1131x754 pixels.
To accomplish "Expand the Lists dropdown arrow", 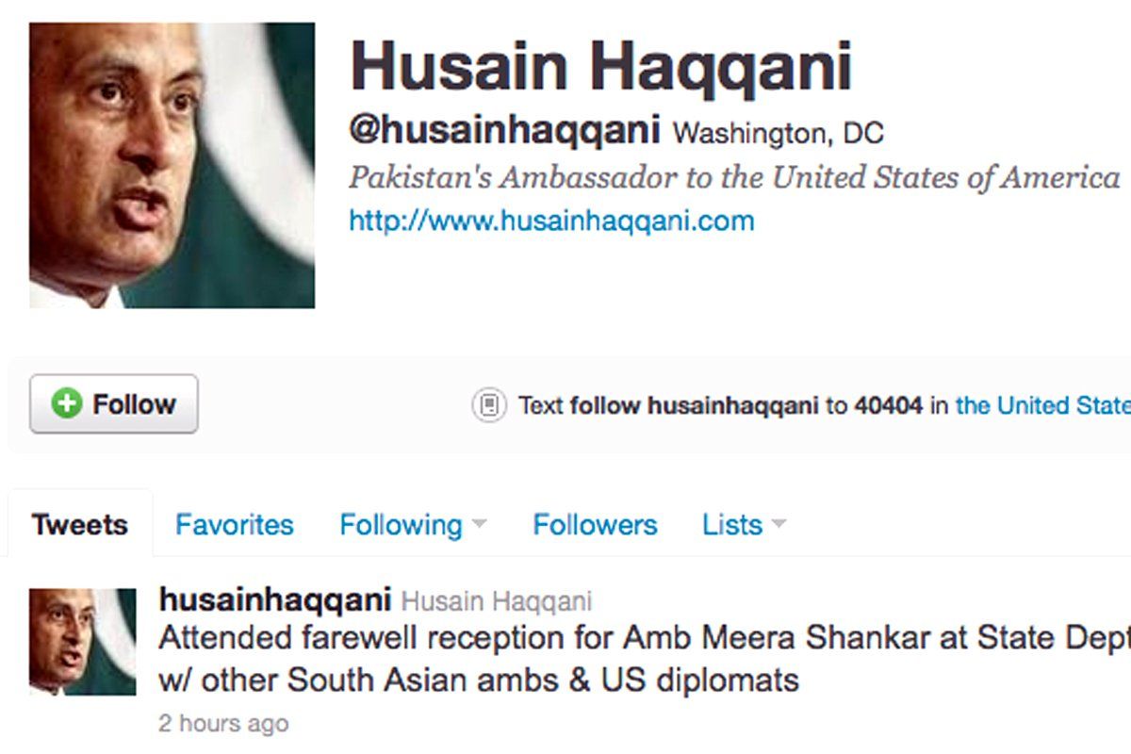I will pyautogui.click(x=778, y=525).
